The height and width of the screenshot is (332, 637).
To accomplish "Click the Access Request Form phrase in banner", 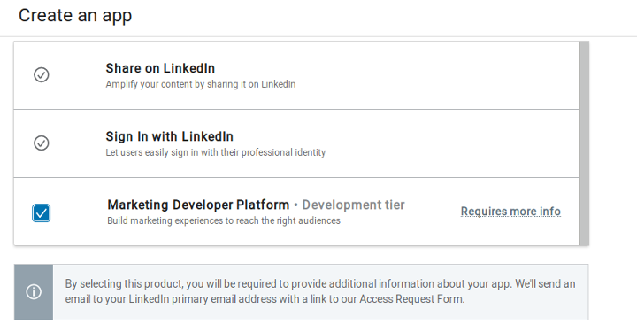I will tap(411, 299).
